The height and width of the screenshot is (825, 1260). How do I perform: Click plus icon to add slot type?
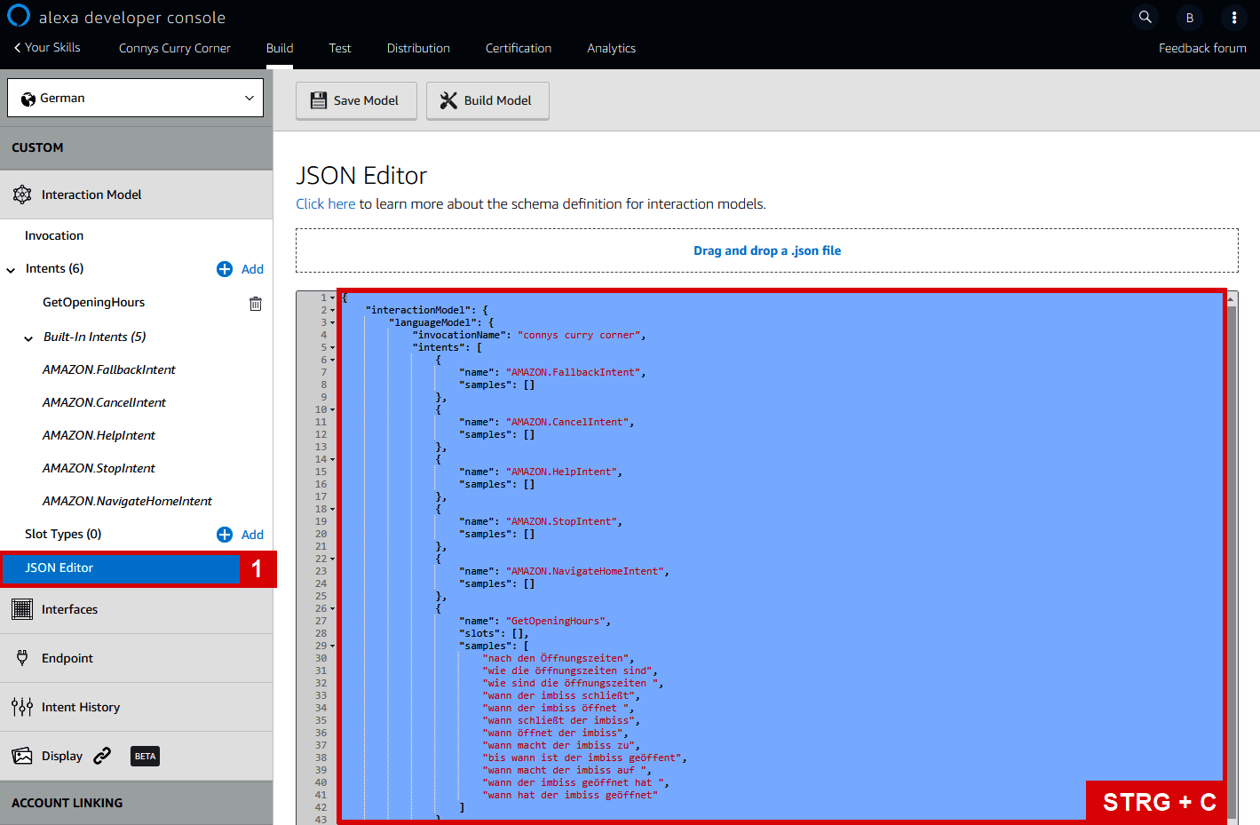pyautogui.click(x=225, y=535)
